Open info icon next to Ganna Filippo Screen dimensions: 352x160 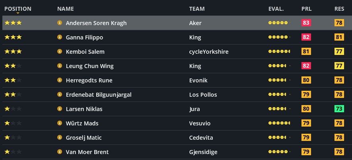(60, 37)
